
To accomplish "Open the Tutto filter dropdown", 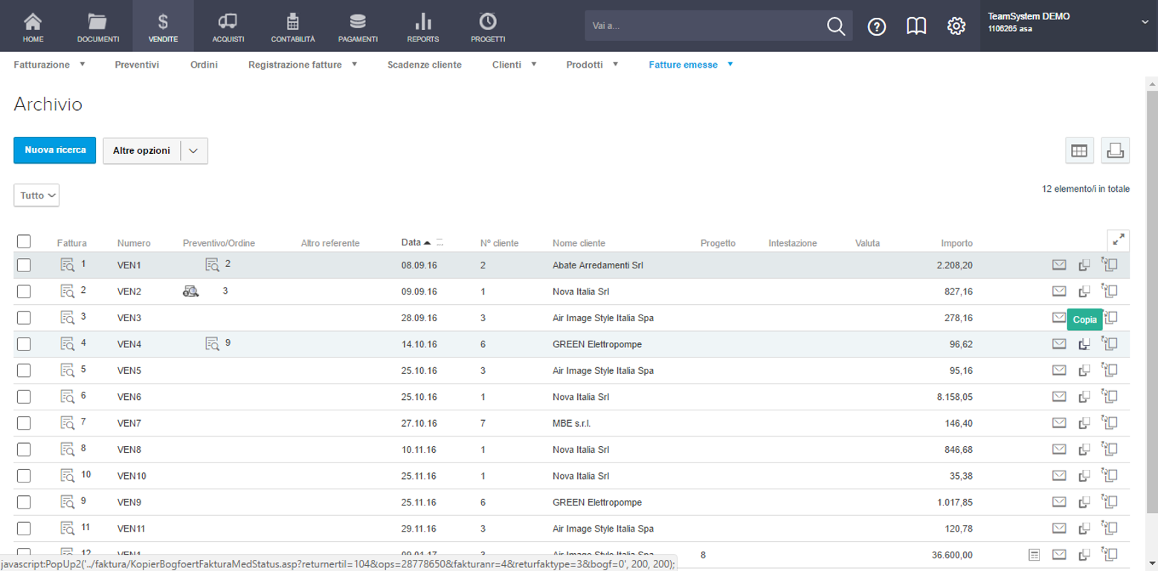I will [x=36, y=196].
